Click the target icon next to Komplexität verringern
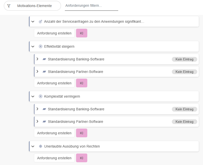Screen dimensions: 203x165 40,96
